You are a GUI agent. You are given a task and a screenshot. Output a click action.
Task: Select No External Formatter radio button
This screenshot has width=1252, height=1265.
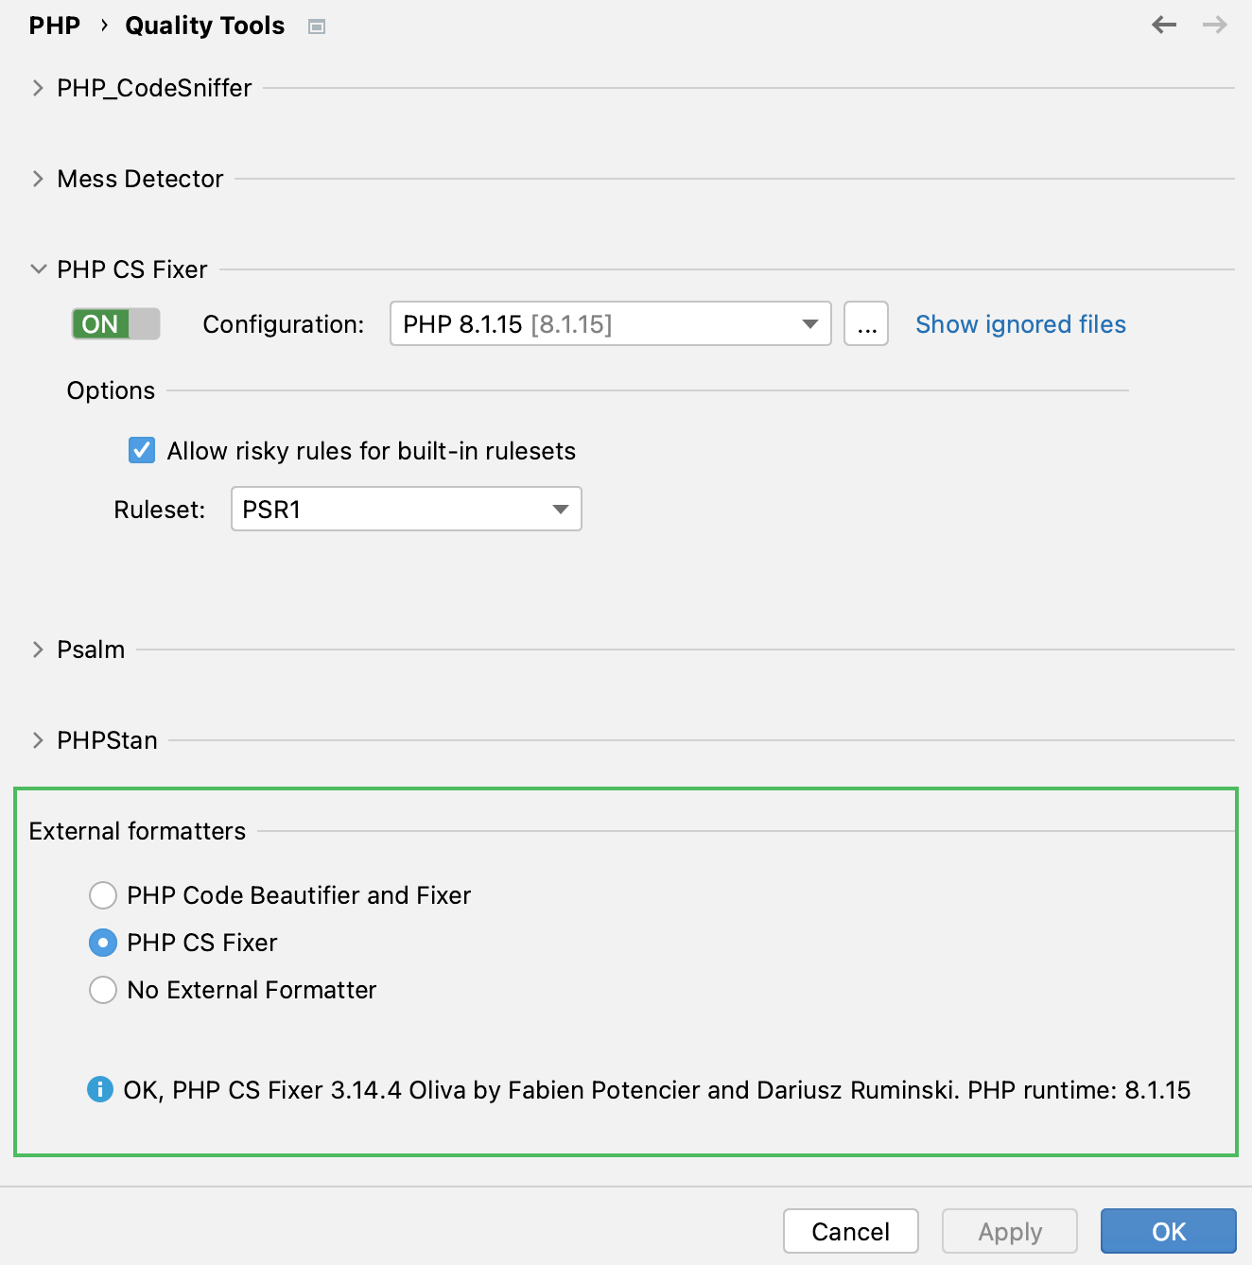click(103, 990)
